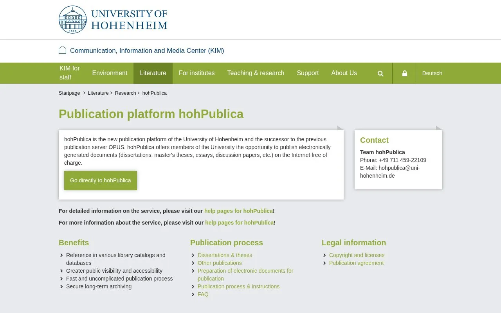Select the Literature menu item
The image size is (501, 313).
153,73
